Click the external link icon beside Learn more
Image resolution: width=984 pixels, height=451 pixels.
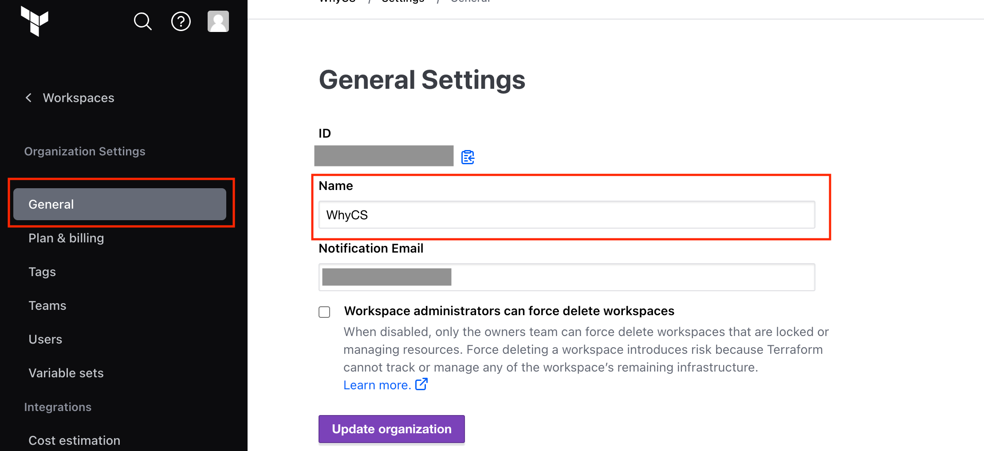pos(421,384)
